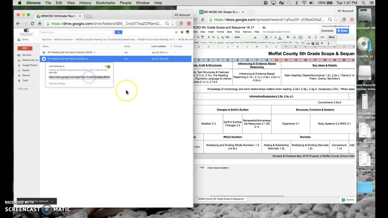
Task: Select the sharing link URL field
Action: pos(79,77)
